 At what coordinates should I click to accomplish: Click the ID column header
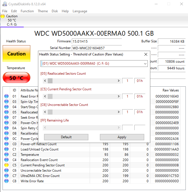(14, 90)
